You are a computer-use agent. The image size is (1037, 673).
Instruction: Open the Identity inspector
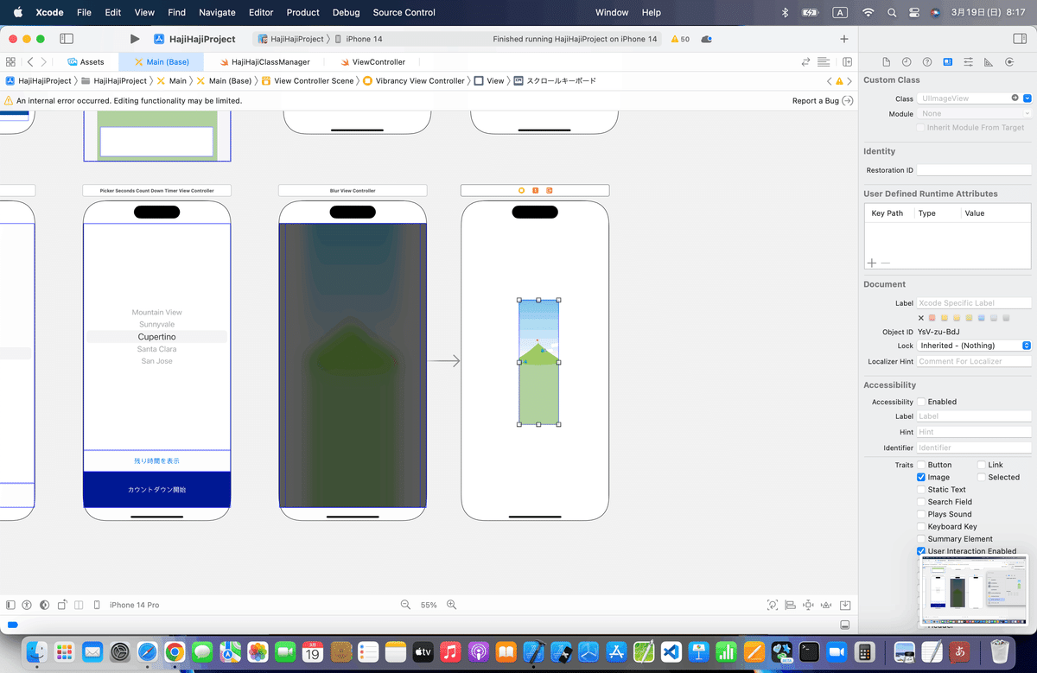click(x=948, y=62)
